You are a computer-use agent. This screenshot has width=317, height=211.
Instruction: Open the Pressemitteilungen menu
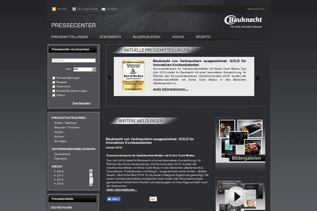(x=69, y=37)
